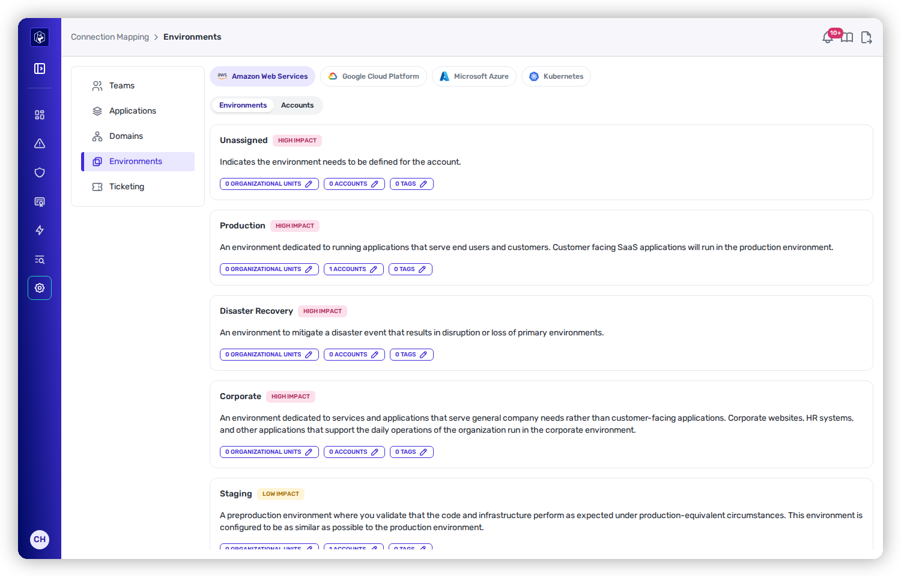Toggle the sidebar panel collapse icon
The width and height of the screenshot is (901, 577).
click(40, 69)
